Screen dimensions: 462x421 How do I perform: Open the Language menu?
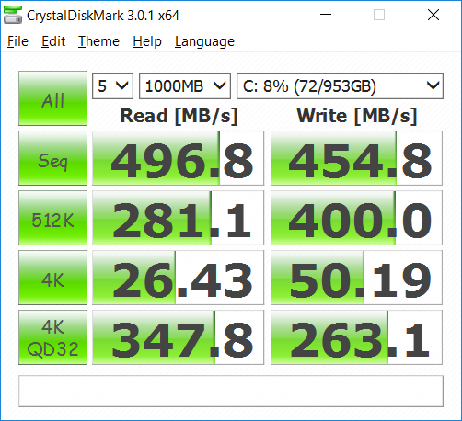[204, 41]
